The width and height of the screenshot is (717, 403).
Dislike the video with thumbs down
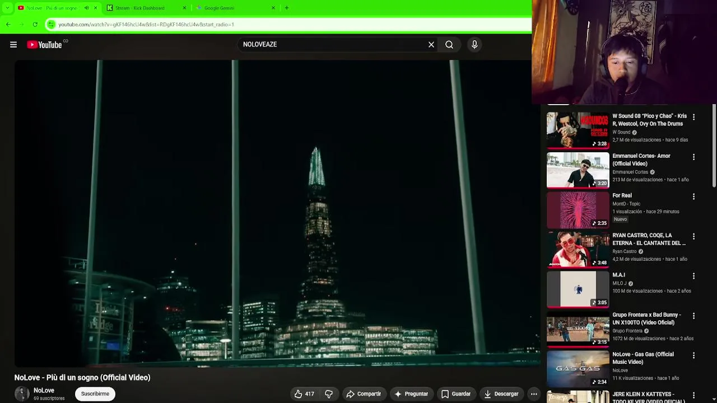[x=329, y=394]
